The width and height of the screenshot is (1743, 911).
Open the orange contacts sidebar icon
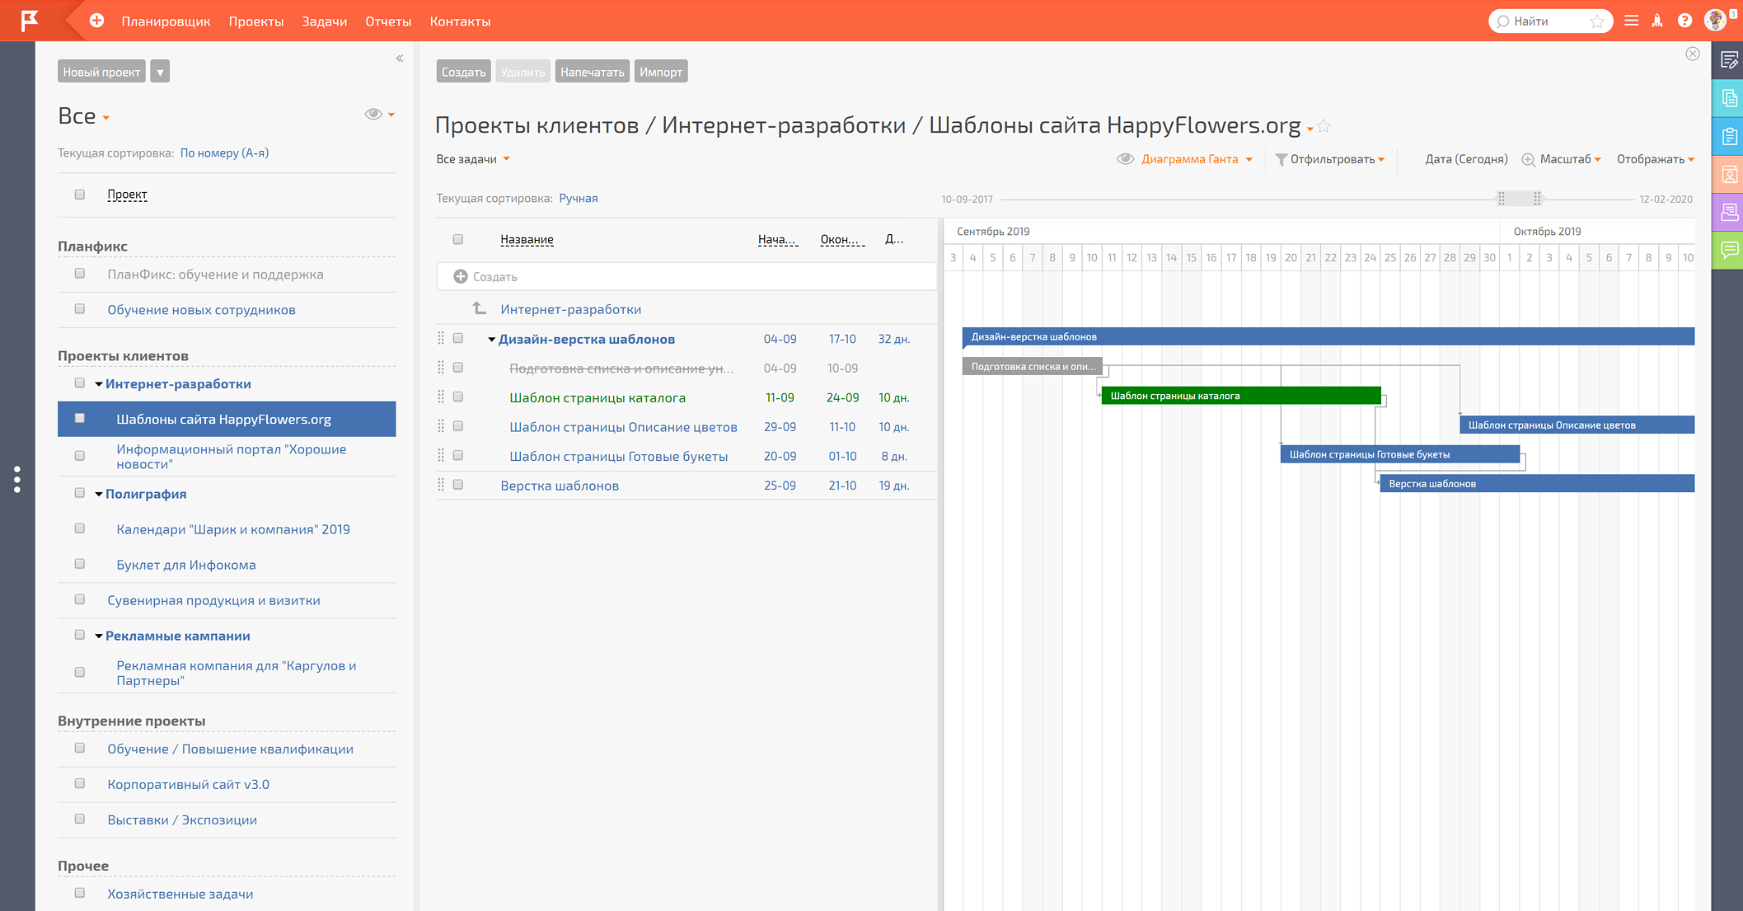point(1729,174)
